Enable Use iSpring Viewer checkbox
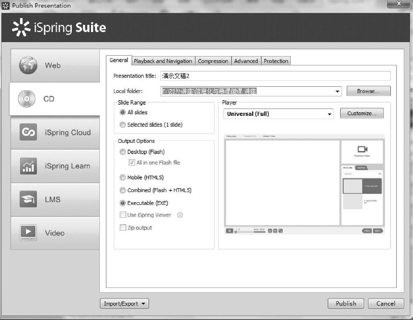Viewport: 413px width, 320px height. (123, 215)
